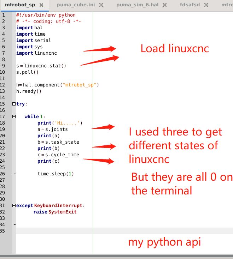Close the puma_cube.ini tab

(x=101, y=5)
